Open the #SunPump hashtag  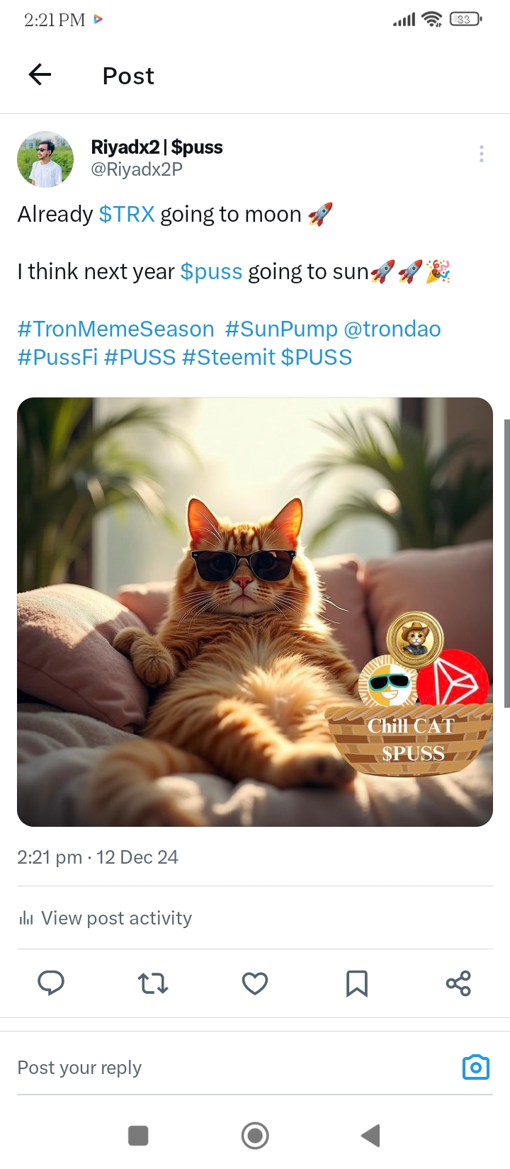pos(282,329)
